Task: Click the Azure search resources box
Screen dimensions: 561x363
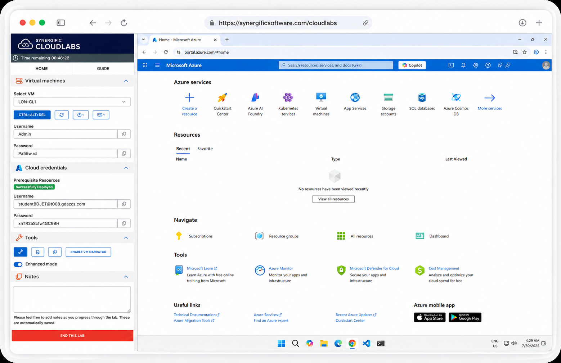Action: pyautogui.click(x=336, y=65)
